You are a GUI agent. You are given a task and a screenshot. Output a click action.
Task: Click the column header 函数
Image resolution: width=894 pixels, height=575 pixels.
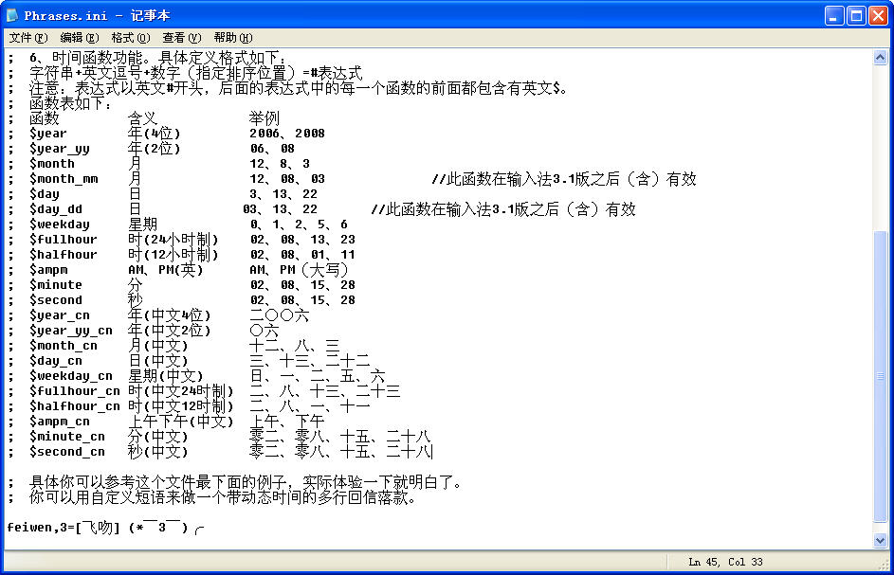pyautogui.click(x=45, y=118)
